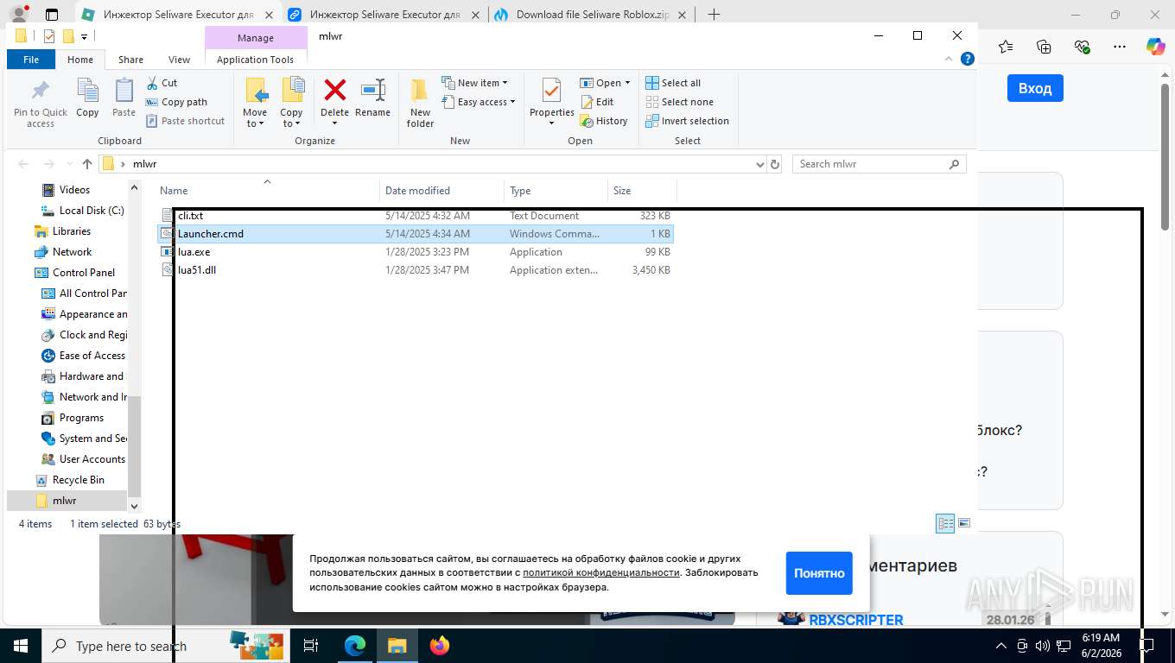The height and width of the screenshot is (663, 1175).
Task: Refresh the mlwr folder view
Action: coord(775,164)
